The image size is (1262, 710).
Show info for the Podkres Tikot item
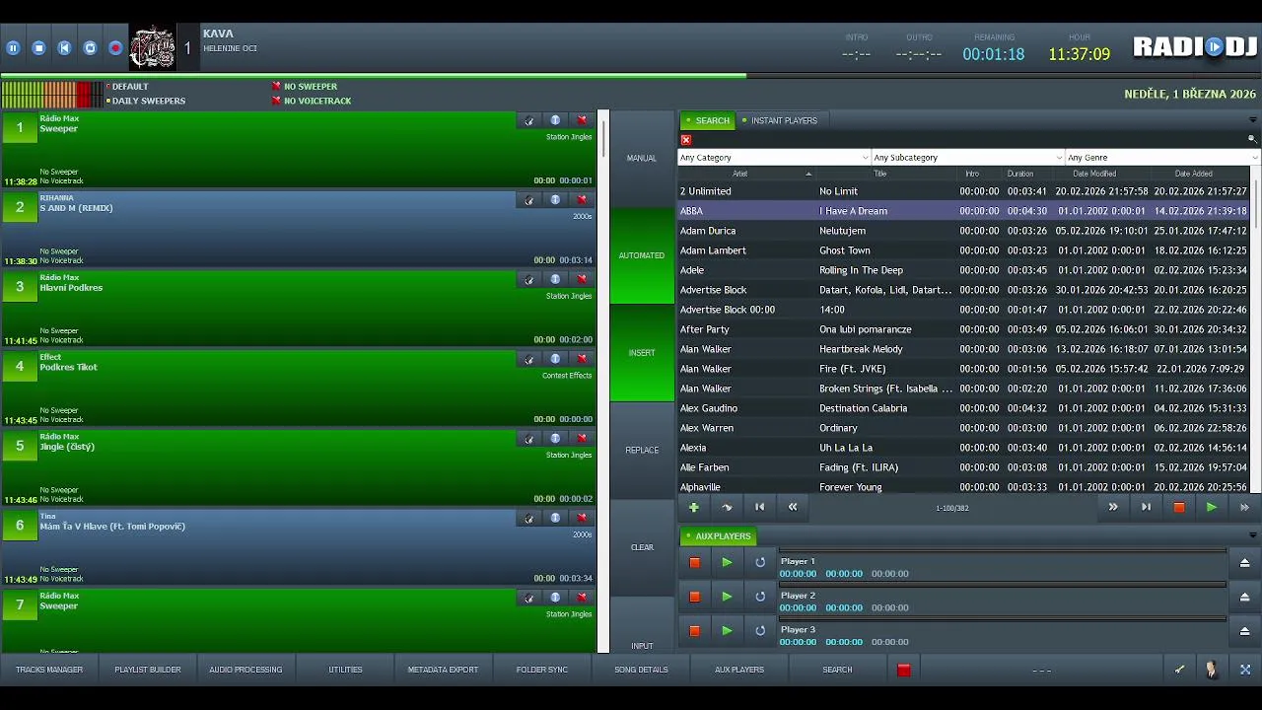point(555,359)
